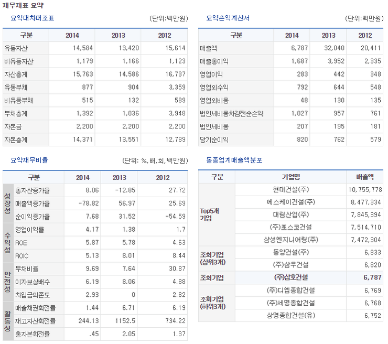Image resolution: width=388 pixels, height=344 pixels.
Task: Click the 안전성 category cell
Action: [8, 282]
